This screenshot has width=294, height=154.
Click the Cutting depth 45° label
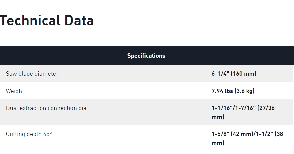29,134
